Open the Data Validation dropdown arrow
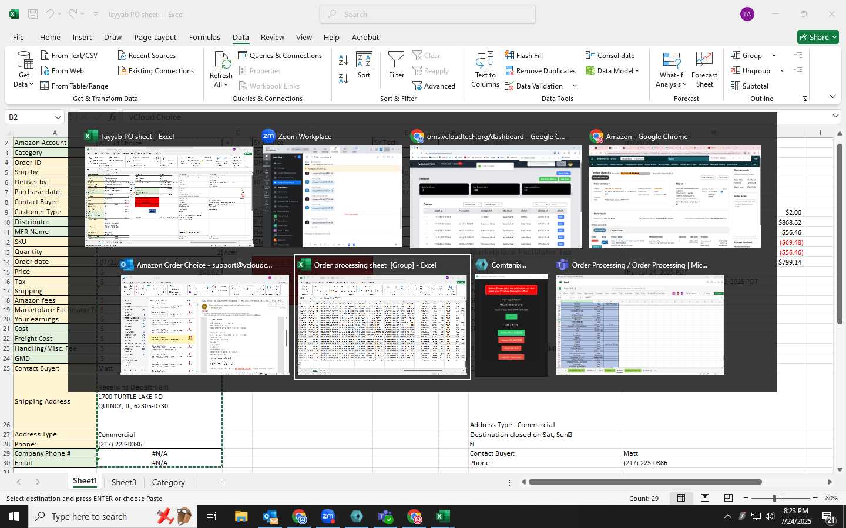This screenshot has width=846, height=528. [x=575, y=86]
